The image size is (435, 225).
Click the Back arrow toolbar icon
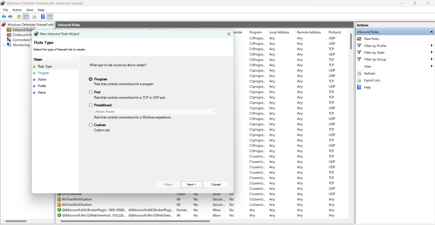coord(4,17)
